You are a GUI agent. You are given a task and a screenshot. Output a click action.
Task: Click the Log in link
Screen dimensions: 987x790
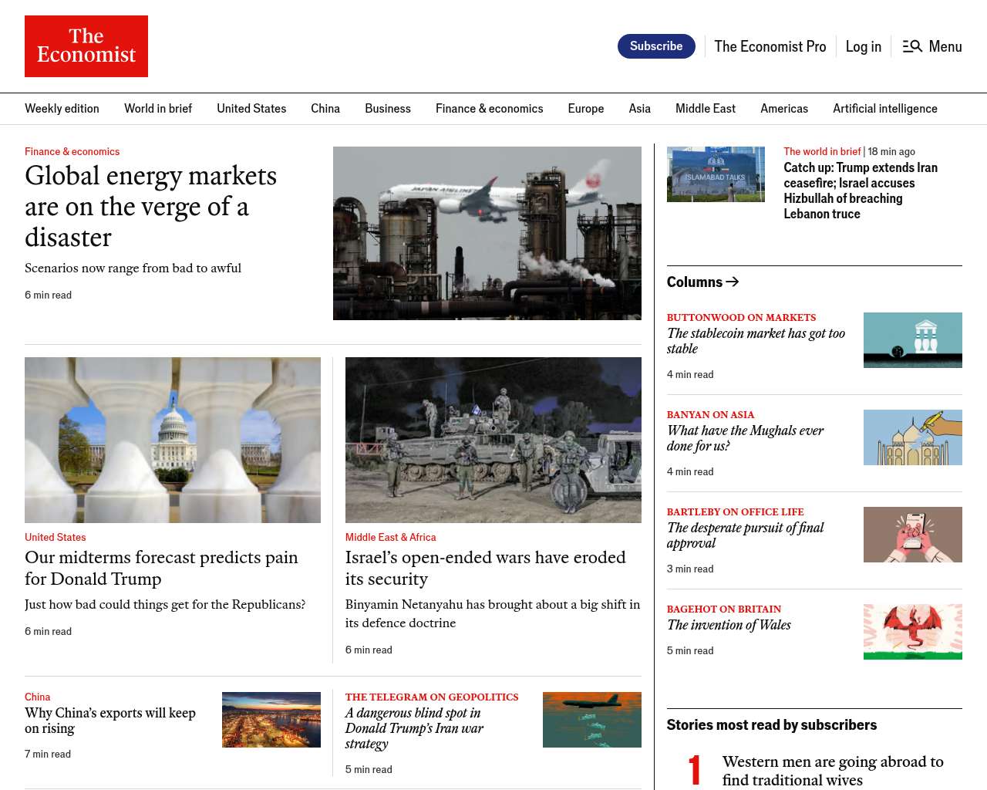[863, 46]
